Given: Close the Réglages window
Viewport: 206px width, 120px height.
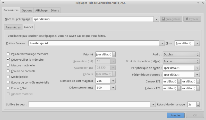Looking at the screenshot, I should [203, 3].
